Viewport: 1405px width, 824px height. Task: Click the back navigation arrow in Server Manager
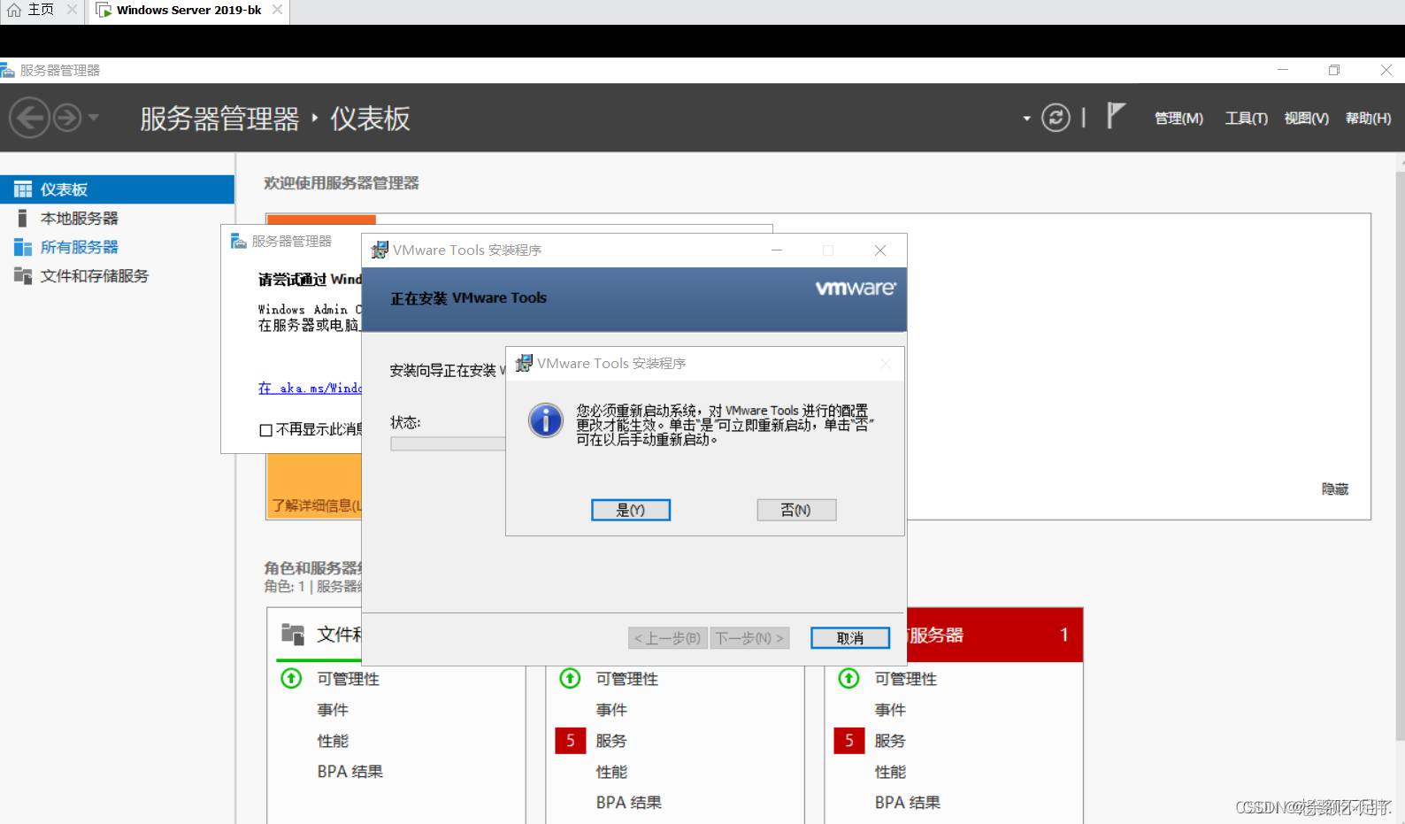tap(29, 117)
